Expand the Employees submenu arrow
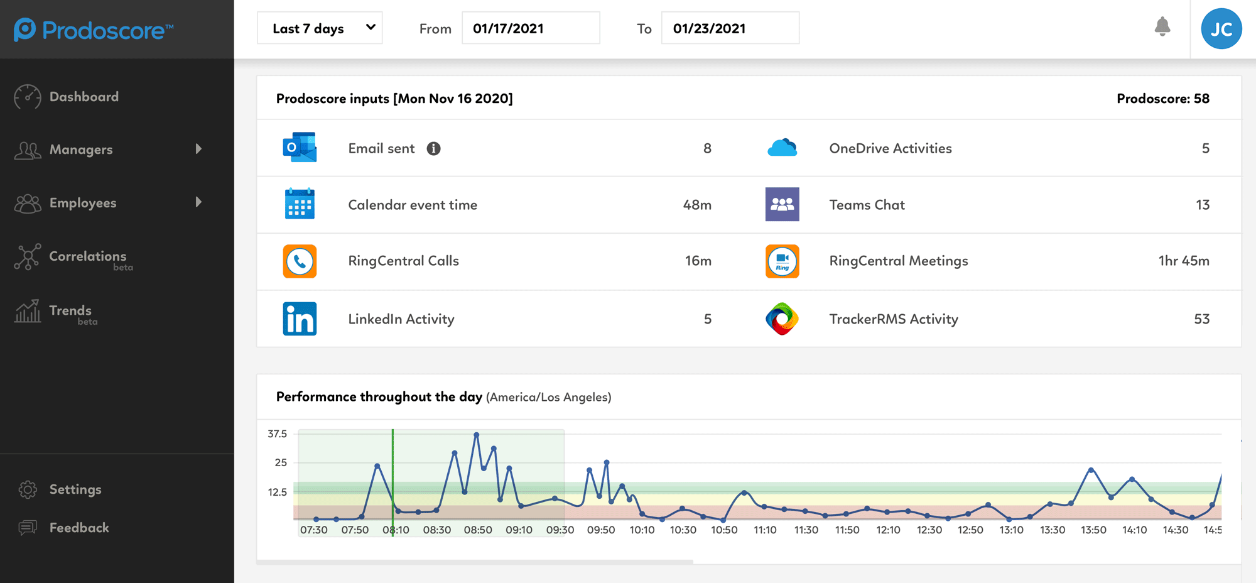Image resolution: width=1256 pixels, height=583 pixels. point(198,202)
